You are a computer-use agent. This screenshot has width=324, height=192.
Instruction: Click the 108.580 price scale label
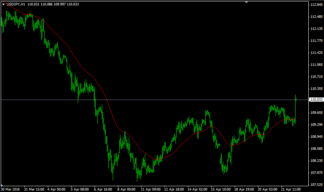pos(316,148)
